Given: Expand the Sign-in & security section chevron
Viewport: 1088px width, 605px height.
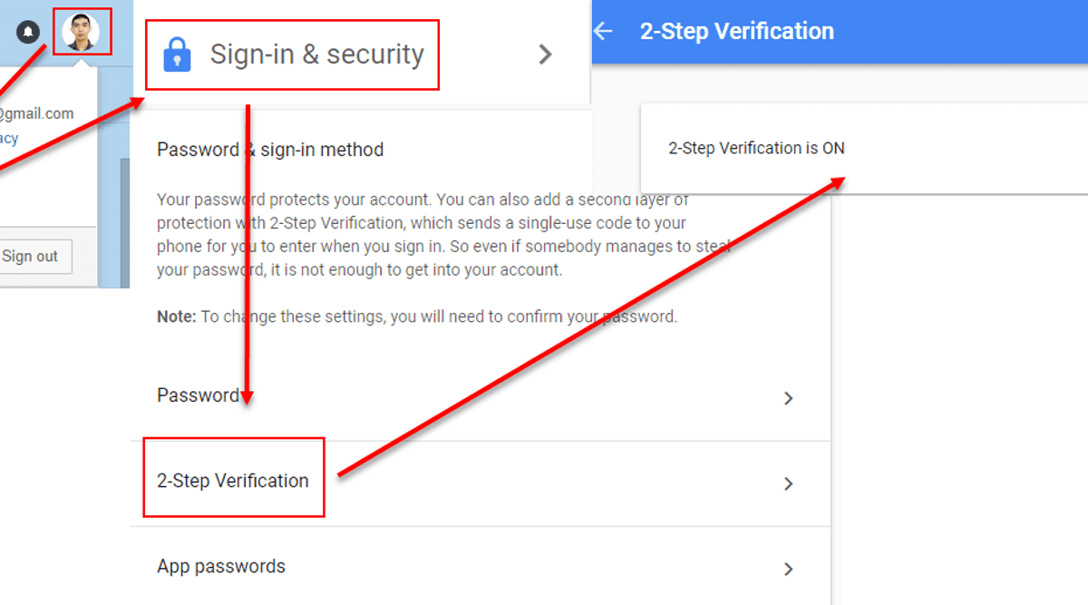Looking at the screenshot, I should pyautogui.click(x=545, y=54).
